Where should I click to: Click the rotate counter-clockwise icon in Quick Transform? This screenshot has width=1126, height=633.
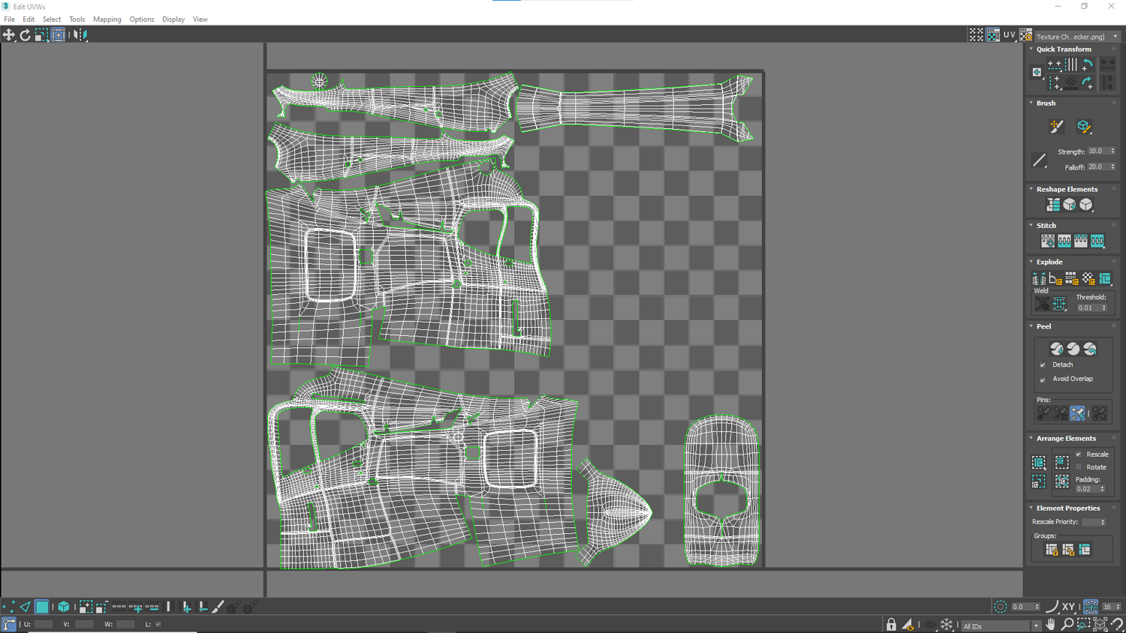[1088, 65]
